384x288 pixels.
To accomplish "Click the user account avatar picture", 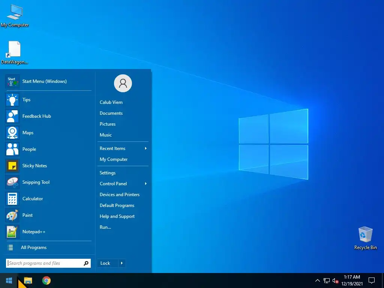I will point(123,83).
